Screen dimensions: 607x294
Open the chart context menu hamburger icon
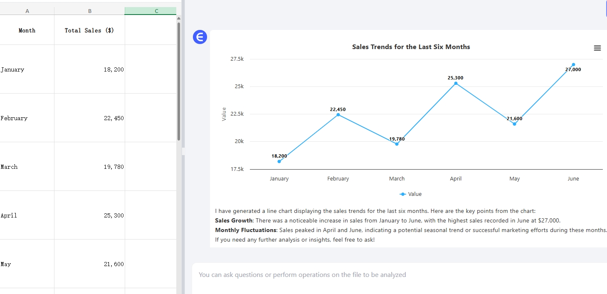pyautogui.click(x=597, y=48)
